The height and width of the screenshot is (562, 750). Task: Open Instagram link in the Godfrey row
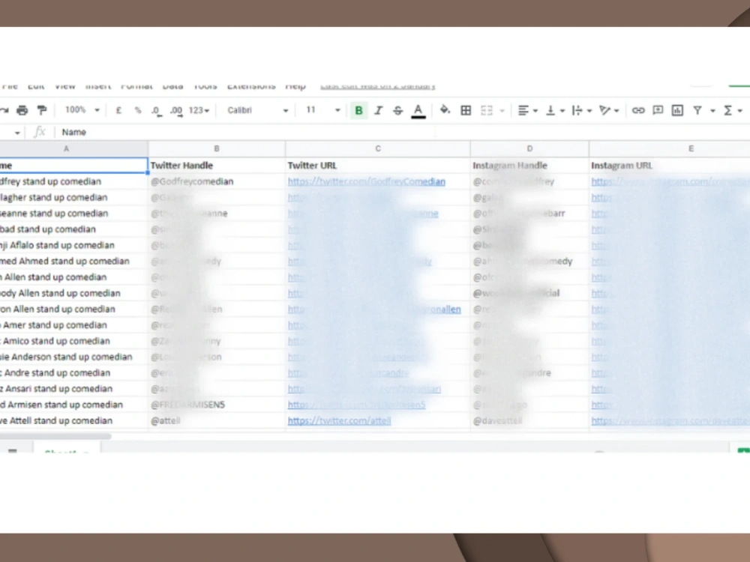(x=670, y=181)
